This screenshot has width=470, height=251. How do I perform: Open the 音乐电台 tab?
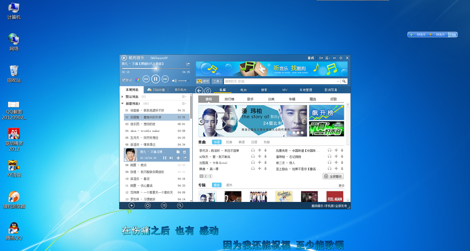(180, 90)
